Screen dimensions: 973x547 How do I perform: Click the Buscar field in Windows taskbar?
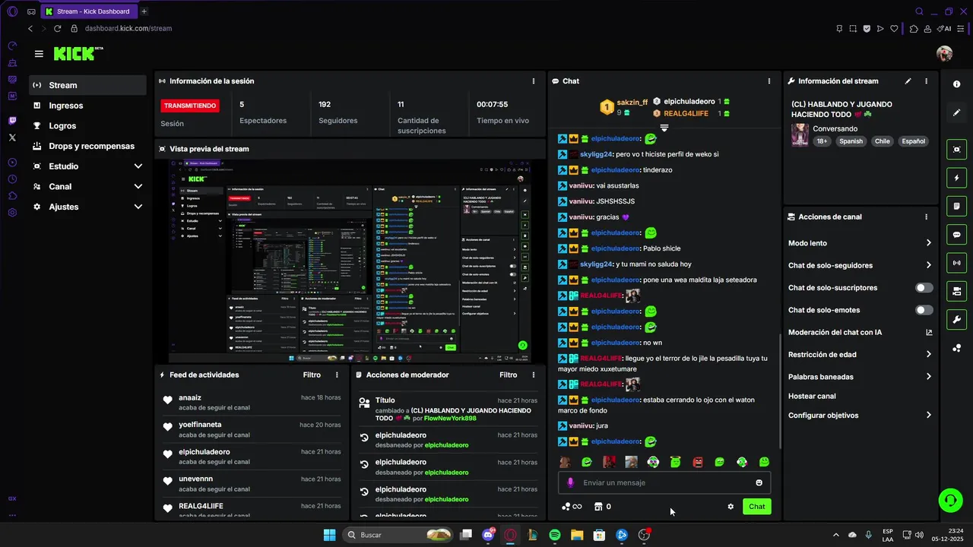(x=398, y=535)
